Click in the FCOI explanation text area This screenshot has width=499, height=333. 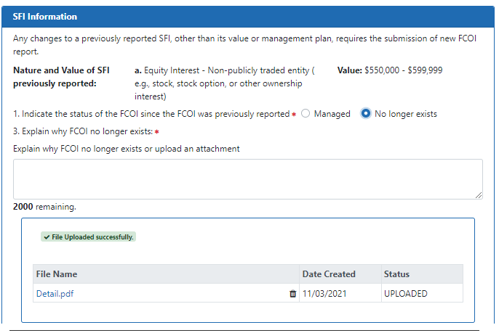click(x=247, y=178)
